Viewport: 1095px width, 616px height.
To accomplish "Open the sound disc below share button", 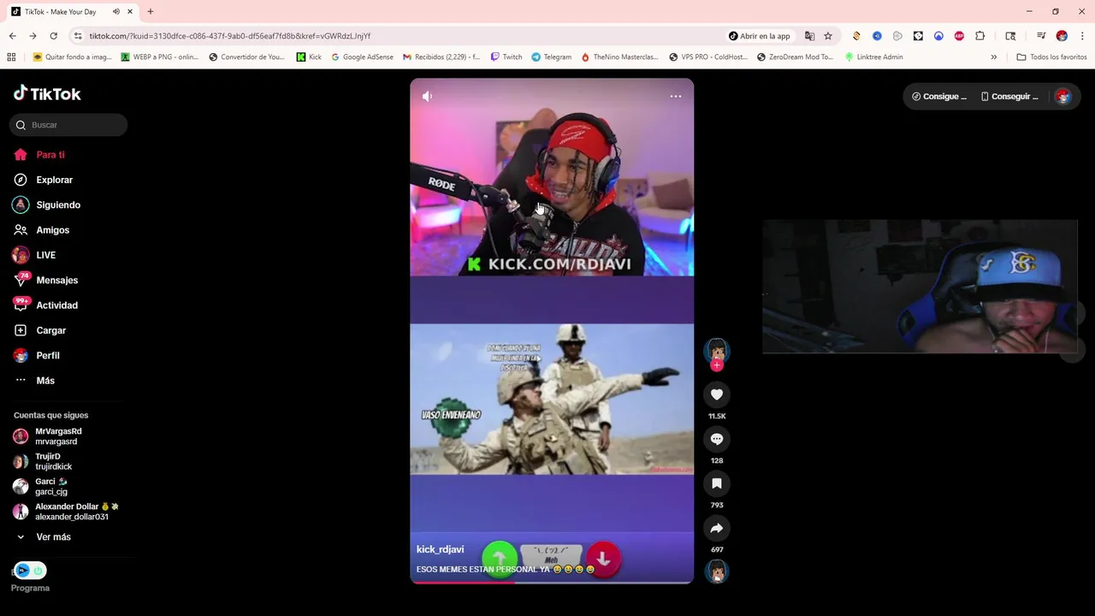I will click(717, 572).
